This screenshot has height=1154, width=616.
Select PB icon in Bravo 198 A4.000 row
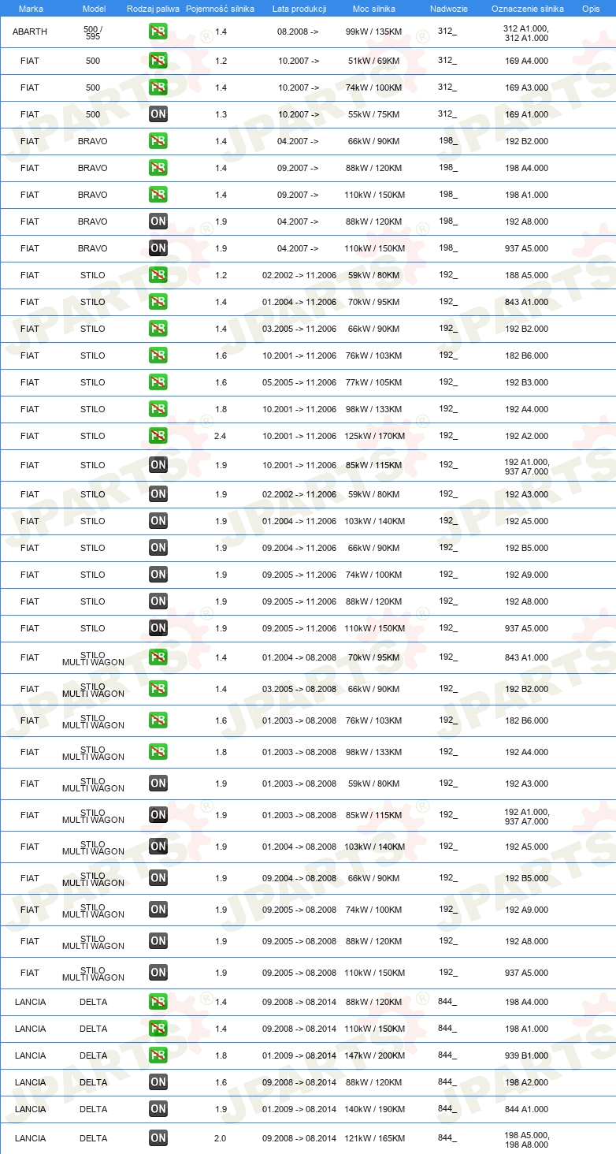[158, 168]
